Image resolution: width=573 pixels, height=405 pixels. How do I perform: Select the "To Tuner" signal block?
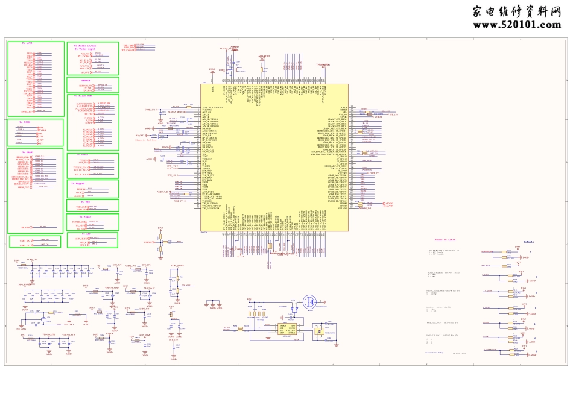(x=92, y=166)
